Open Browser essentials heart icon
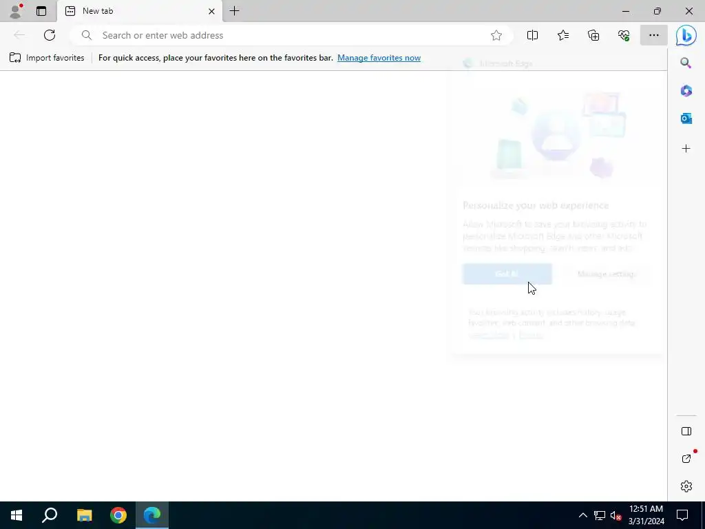Viewport: 705px width, 529px height. (x=624, y=35)
